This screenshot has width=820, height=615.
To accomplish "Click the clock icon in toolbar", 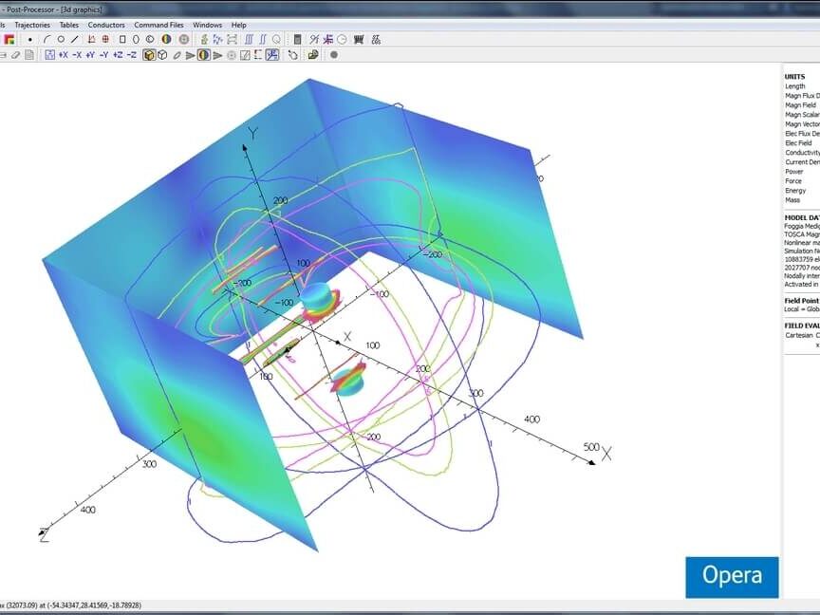I will click(342, 40).
